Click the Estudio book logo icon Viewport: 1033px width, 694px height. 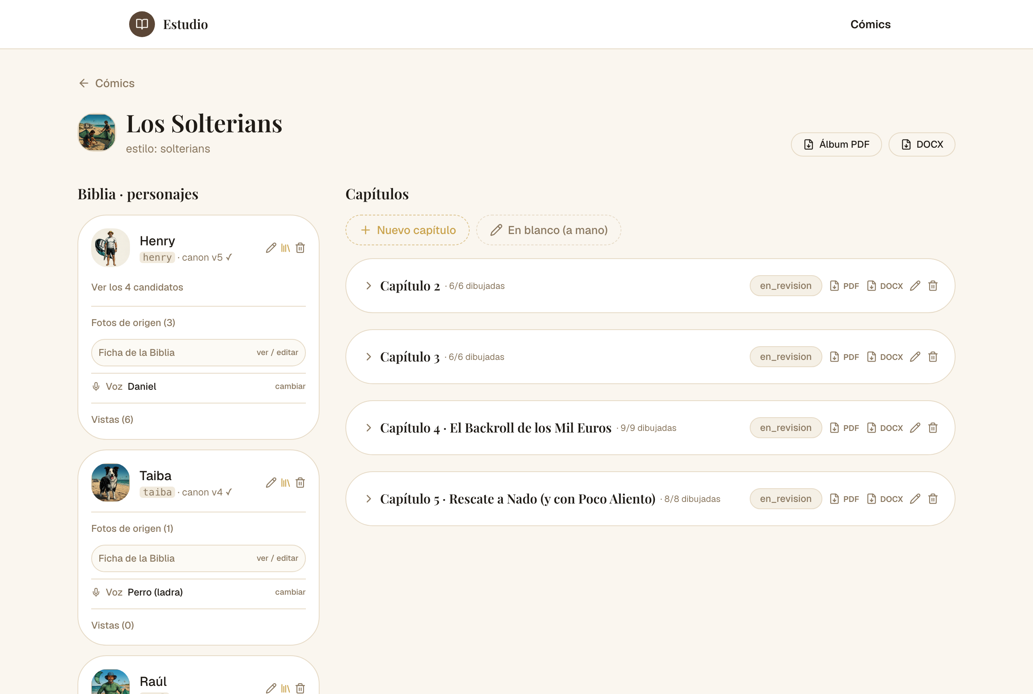142,24
